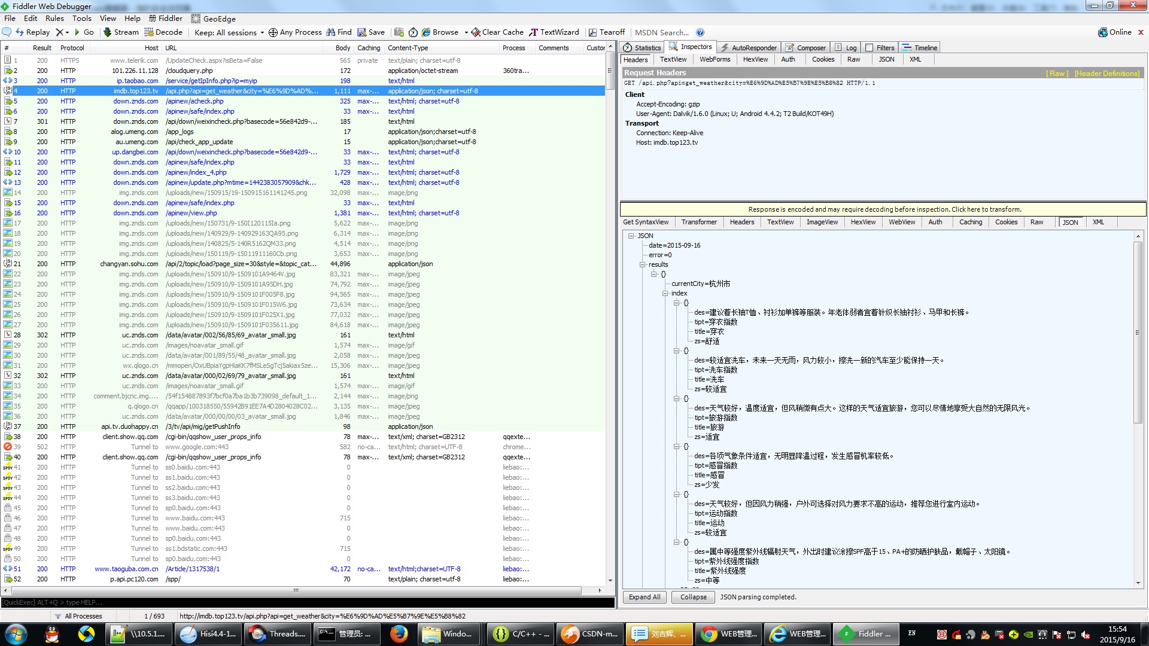Viewport: 1149px width, 646px height.
Task: Click the Go resume button
Action: (84, 32)
